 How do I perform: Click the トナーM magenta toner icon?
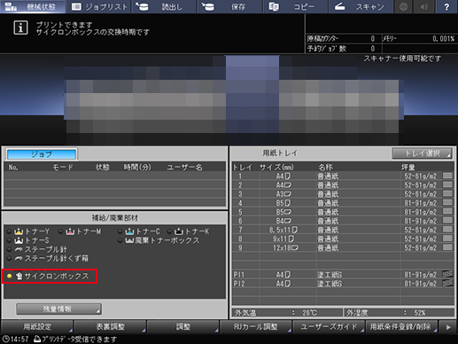70,231
